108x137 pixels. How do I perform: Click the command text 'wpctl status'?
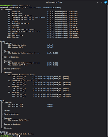25,6
